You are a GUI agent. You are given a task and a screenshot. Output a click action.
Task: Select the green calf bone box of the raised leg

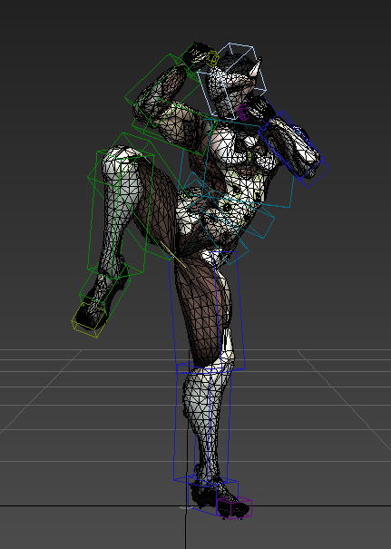[x=121, y=214]
